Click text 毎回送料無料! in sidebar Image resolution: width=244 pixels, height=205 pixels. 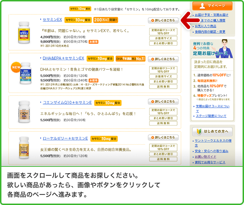207,81
